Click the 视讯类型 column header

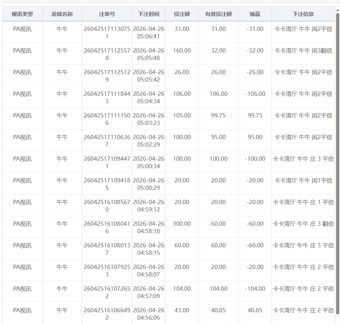pos(22,14)
